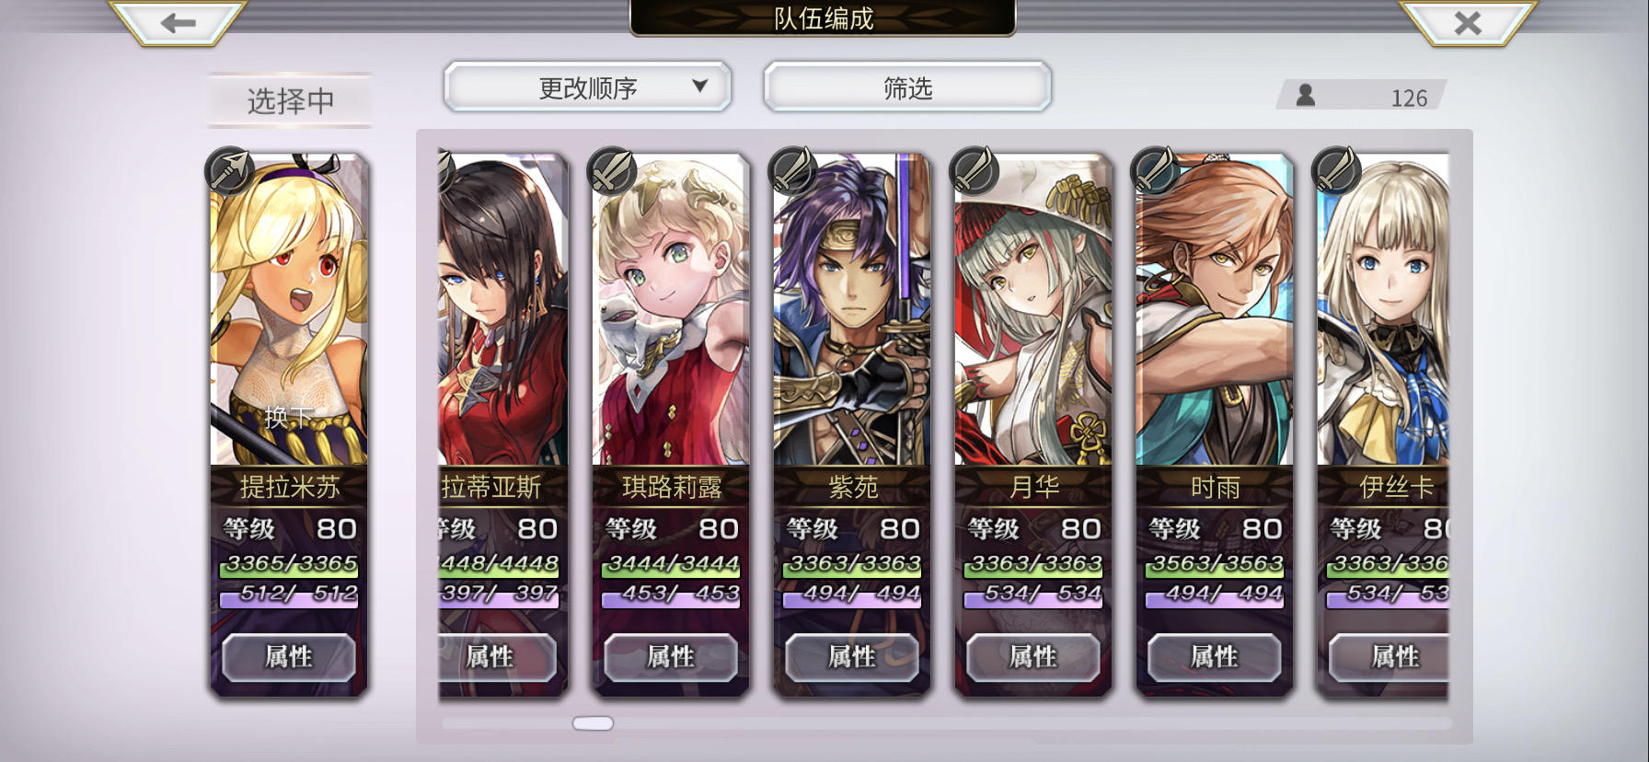Open the 更改顺序 sort dropdown
This screenshot has height=762, width=1649.
588,87
